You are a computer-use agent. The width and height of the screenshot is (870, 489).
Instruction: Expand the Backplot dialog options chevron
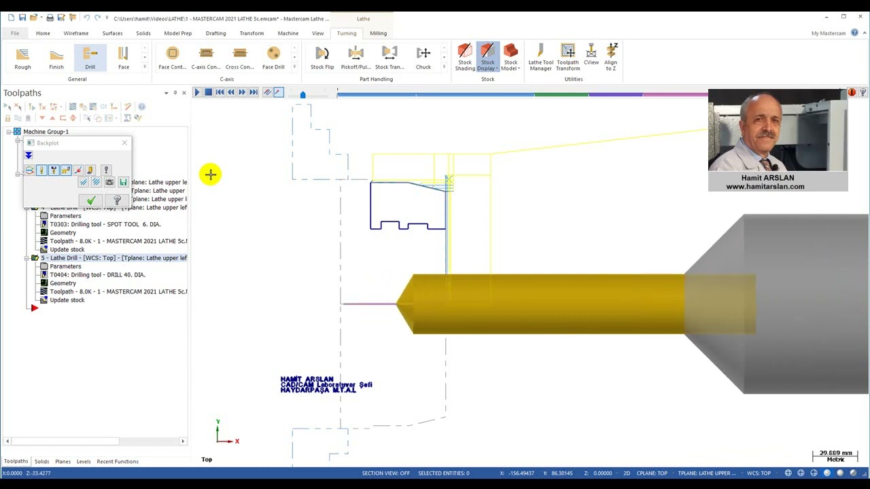coord(29,156)
